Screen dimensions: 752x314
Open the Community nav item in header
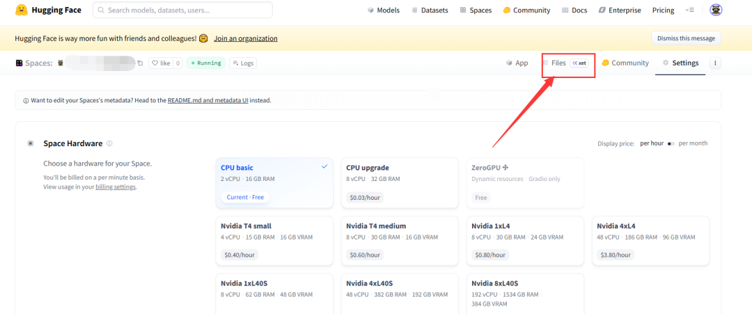coord(526,10)
